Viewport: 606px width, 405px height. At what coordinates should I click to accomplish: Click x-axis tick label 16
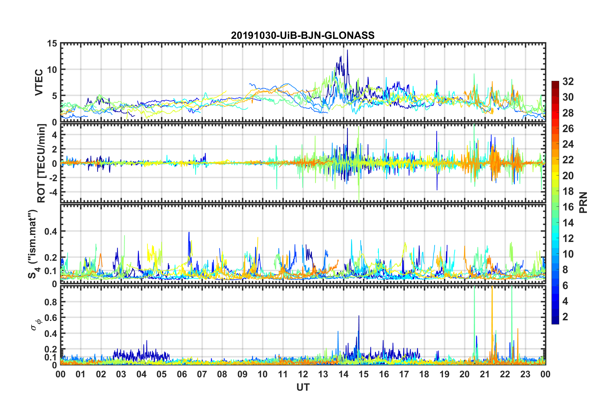[384, 374]
